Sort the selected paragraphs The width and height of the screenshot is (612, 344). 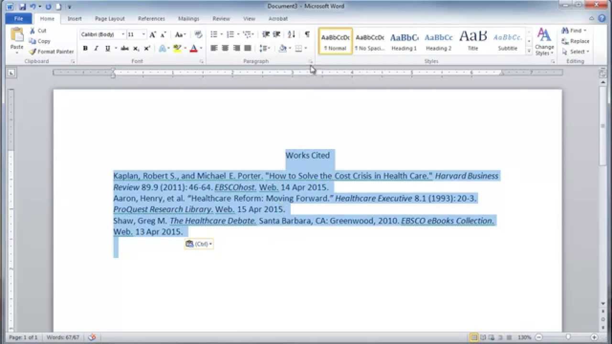(291, 34)
